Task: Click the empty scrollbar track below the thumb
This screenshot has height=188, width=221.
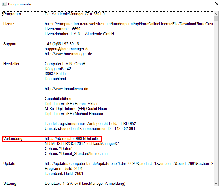Action: point(216,103)
